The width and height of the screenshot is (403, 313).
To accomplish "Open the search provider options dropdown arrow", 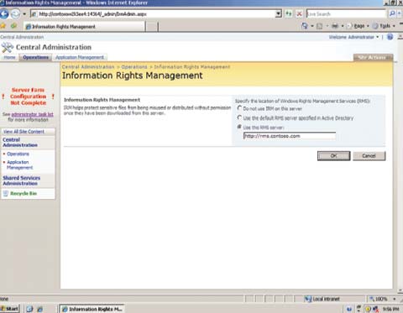I will pyautogui.click(x=400, y=13).
